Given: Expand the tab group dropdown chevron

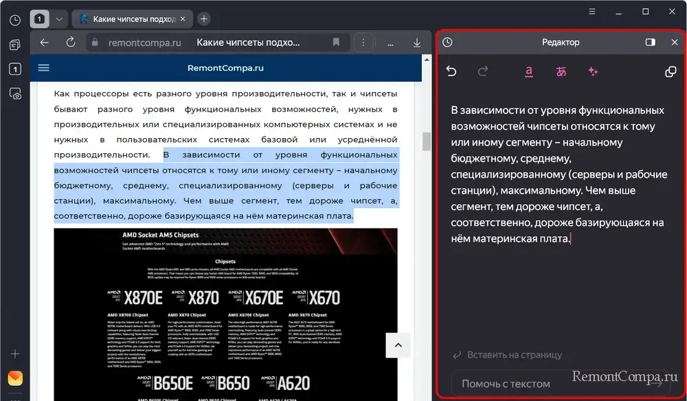Looking at the screenshot, I should coord(59,19).
